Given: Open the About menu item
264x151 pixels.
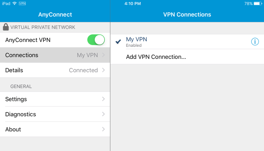Looking at the screenshot, I should pyautogui.click(x=55, y=129).
